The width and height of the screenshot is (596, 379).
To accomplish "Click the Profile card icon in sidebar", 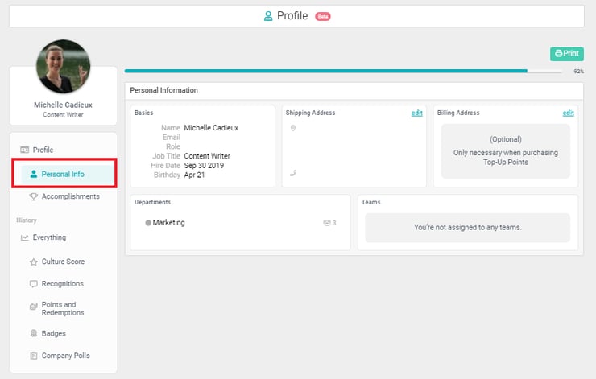I will [24, 150].
